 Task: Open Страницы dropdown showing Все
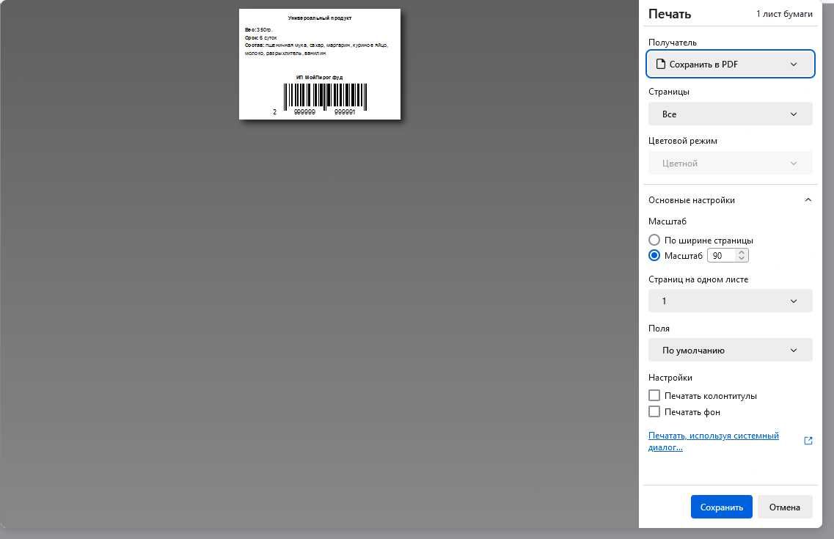[731, 114]
